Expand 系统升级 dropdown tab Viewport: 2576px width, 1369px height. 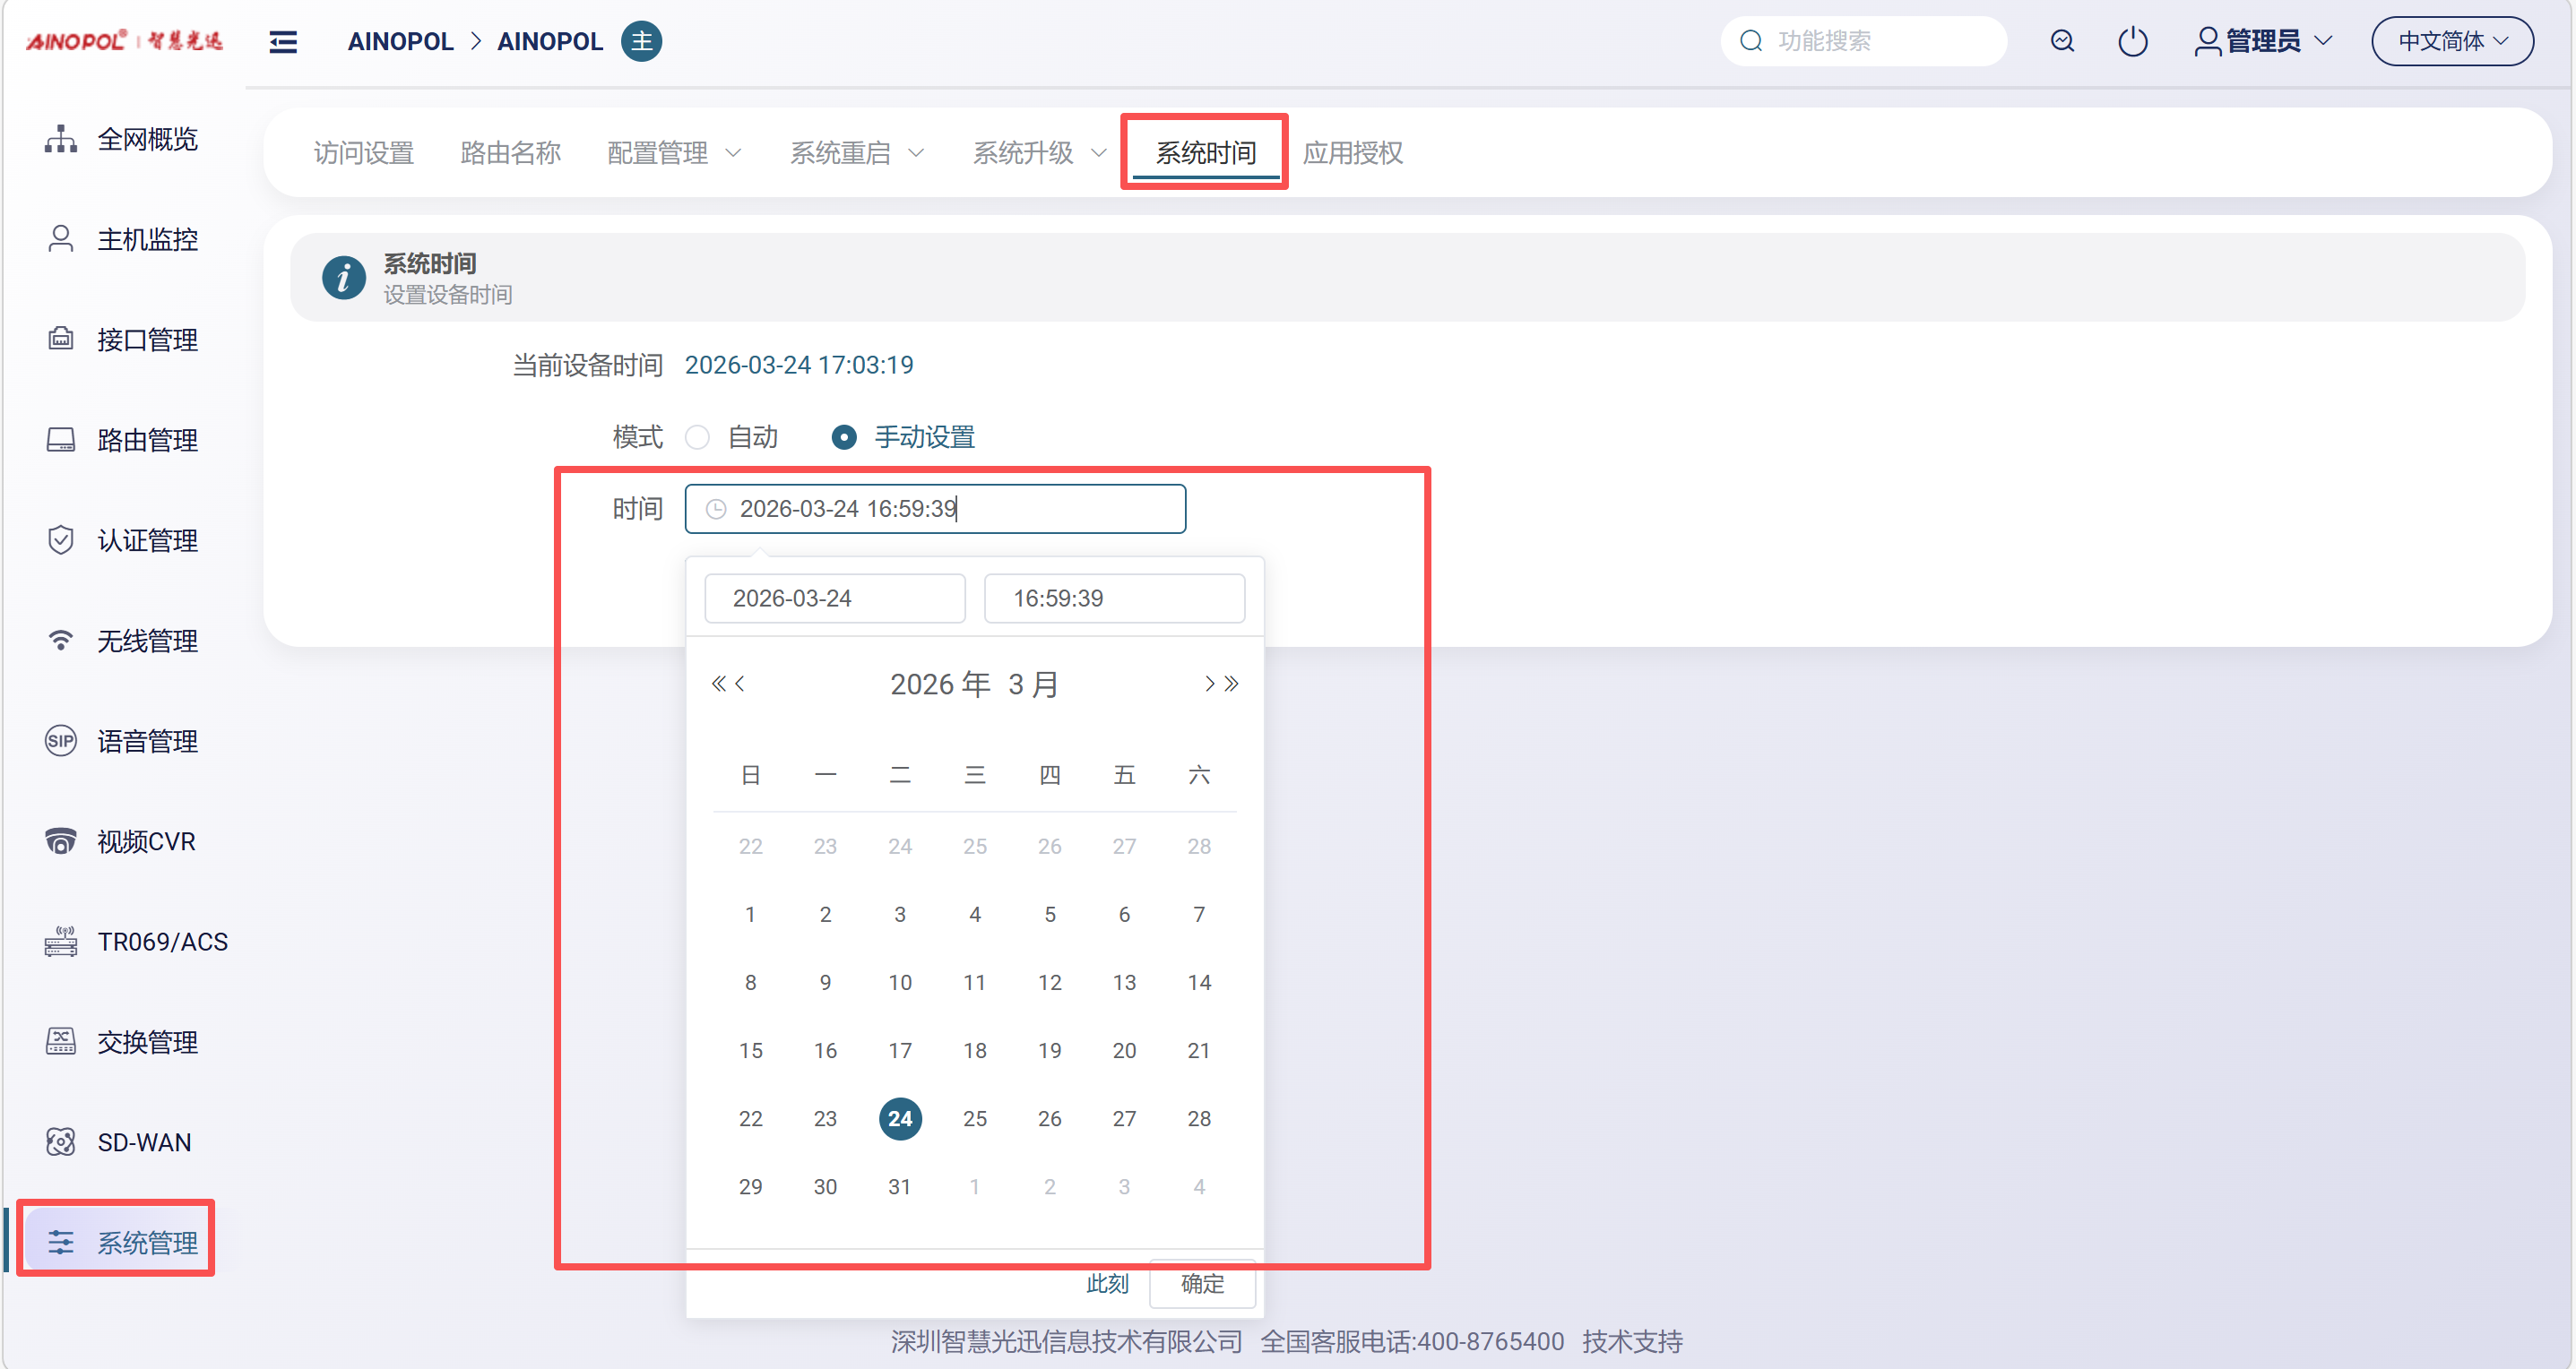click(x=1039, y=153)
